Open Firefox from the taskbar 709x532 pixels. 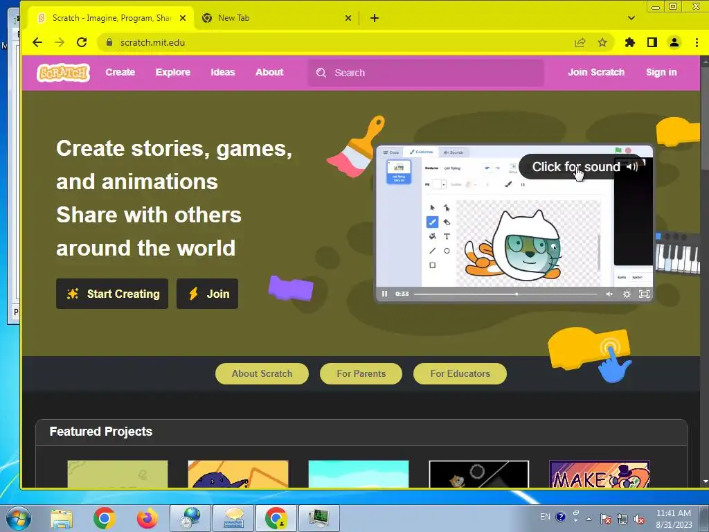(x=147, y=518)
